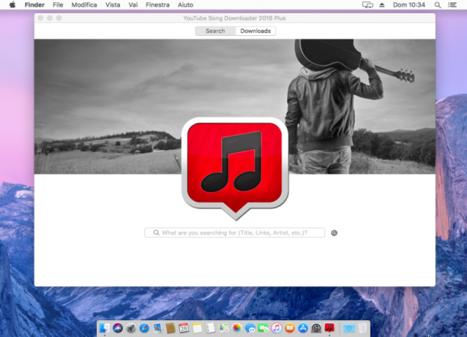This screenshot has height=337, width=467.
Task: Click the round search button beside the field
Action: (x=334, y=233)
